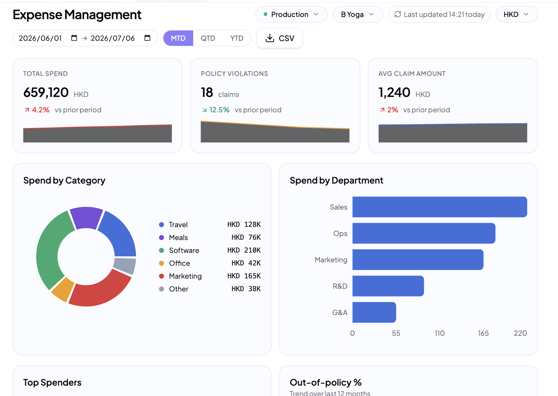
Task: Click the Last updated 14:21 today button
Action: 439,14
